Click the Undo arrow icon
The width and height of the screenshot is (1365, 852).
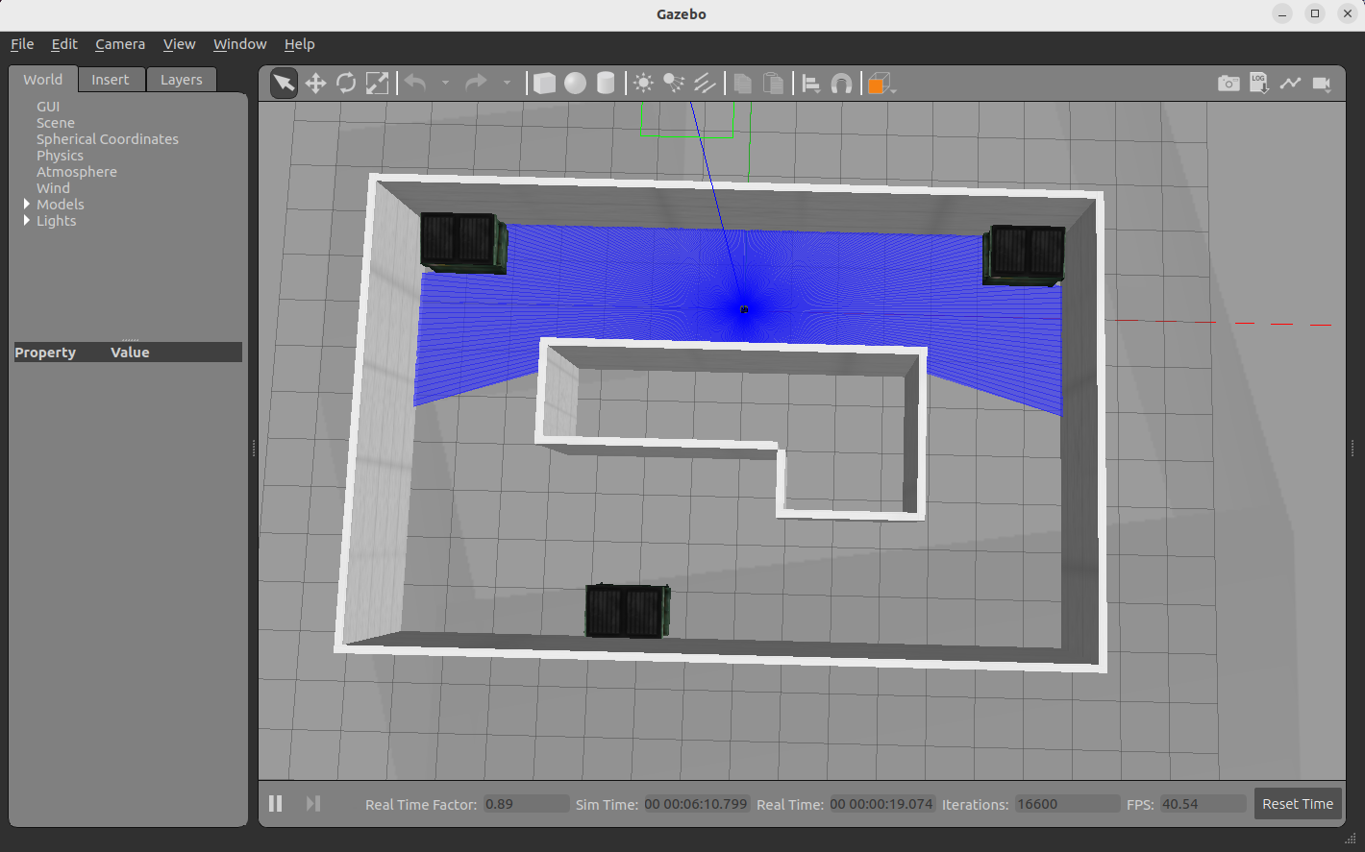pyautogui.click(x=415, y=84)
